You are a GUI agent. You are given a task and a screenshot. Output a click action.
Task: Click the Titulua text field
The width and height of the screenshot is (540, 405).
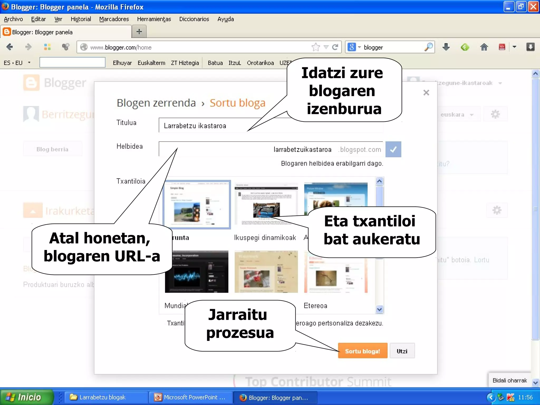coord(271,125)
